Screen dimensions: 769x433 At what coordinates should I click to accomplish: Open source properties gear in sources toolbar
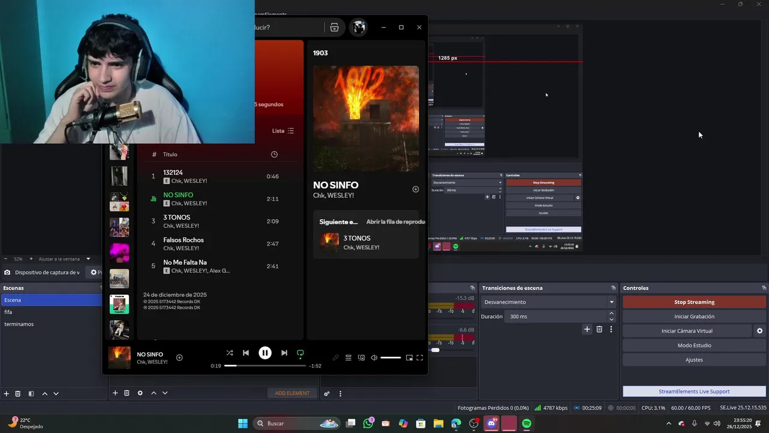pyautogui.click(x=140, y=393)
